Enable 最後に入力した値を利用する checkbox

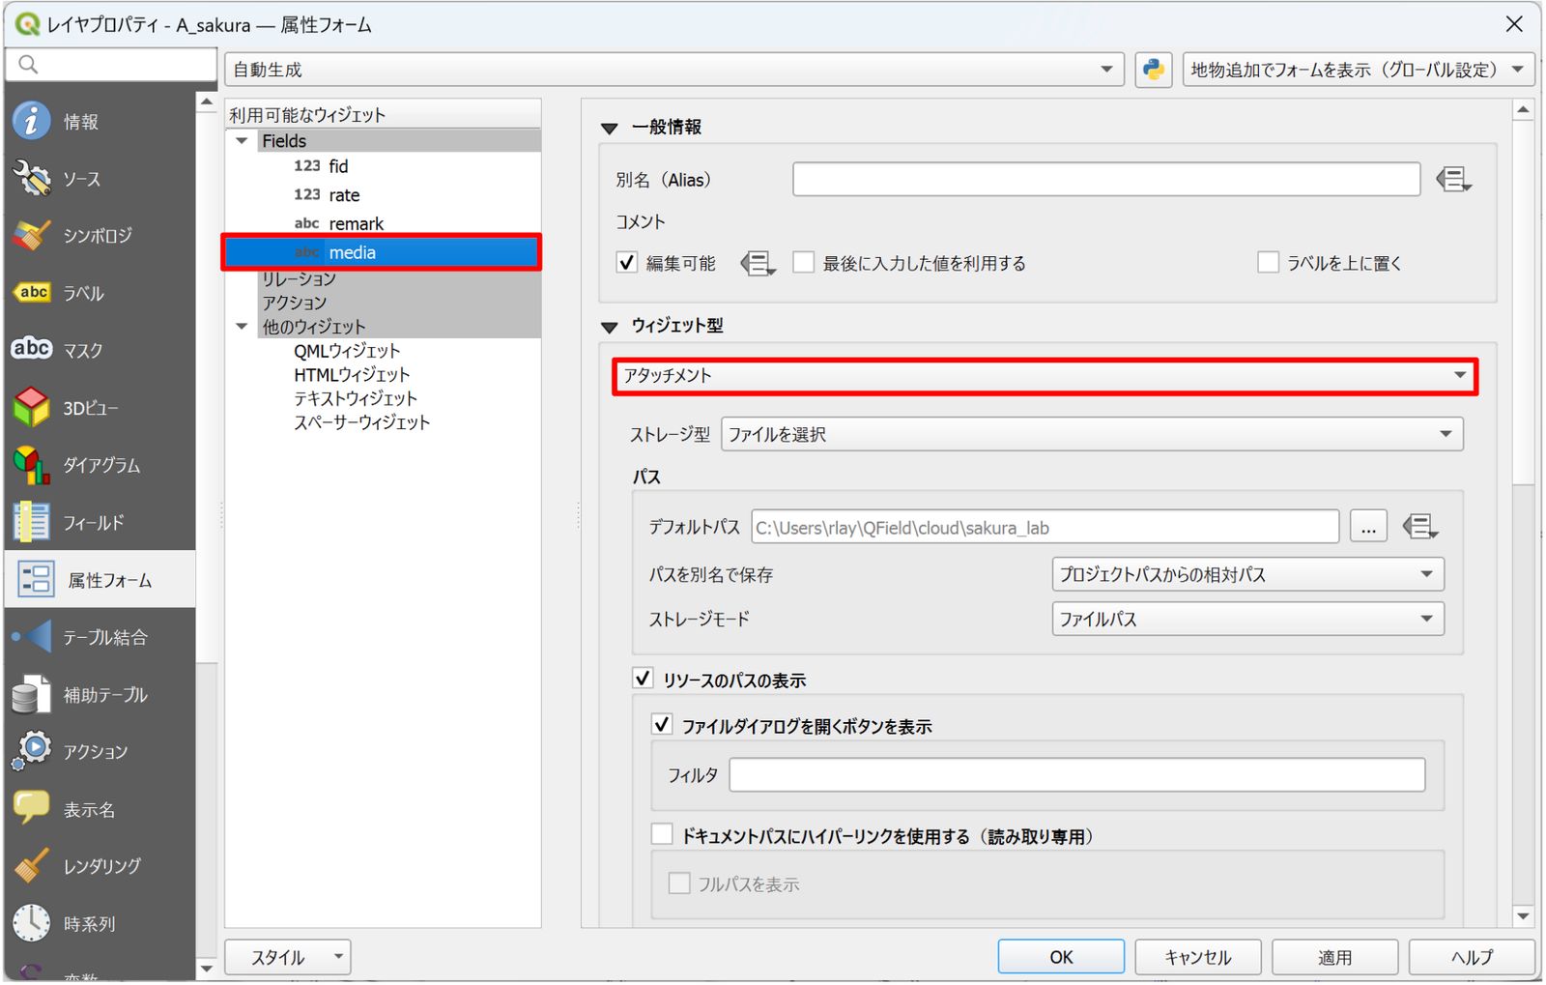[803, 263]
